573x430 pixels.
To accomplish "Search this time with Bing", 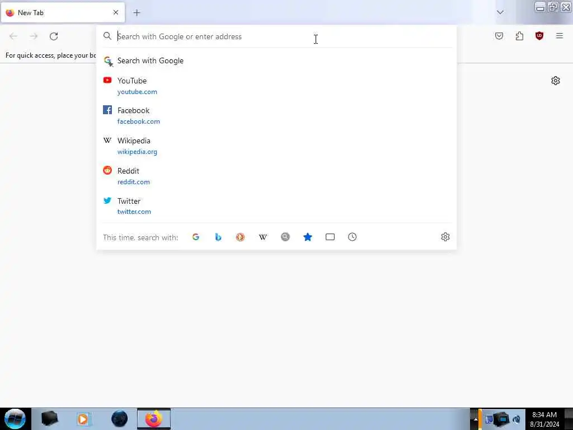I will click(x=218, y=237).
